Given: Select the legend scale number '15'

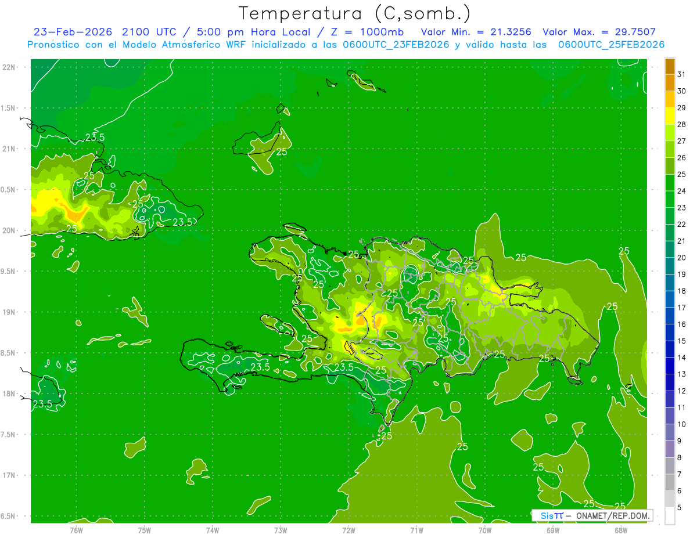Looking at the screenshot, I should 682,341.
